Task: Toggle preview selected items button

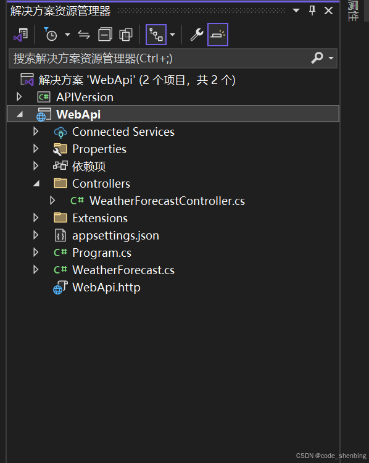Action: [x=218, y=35]
